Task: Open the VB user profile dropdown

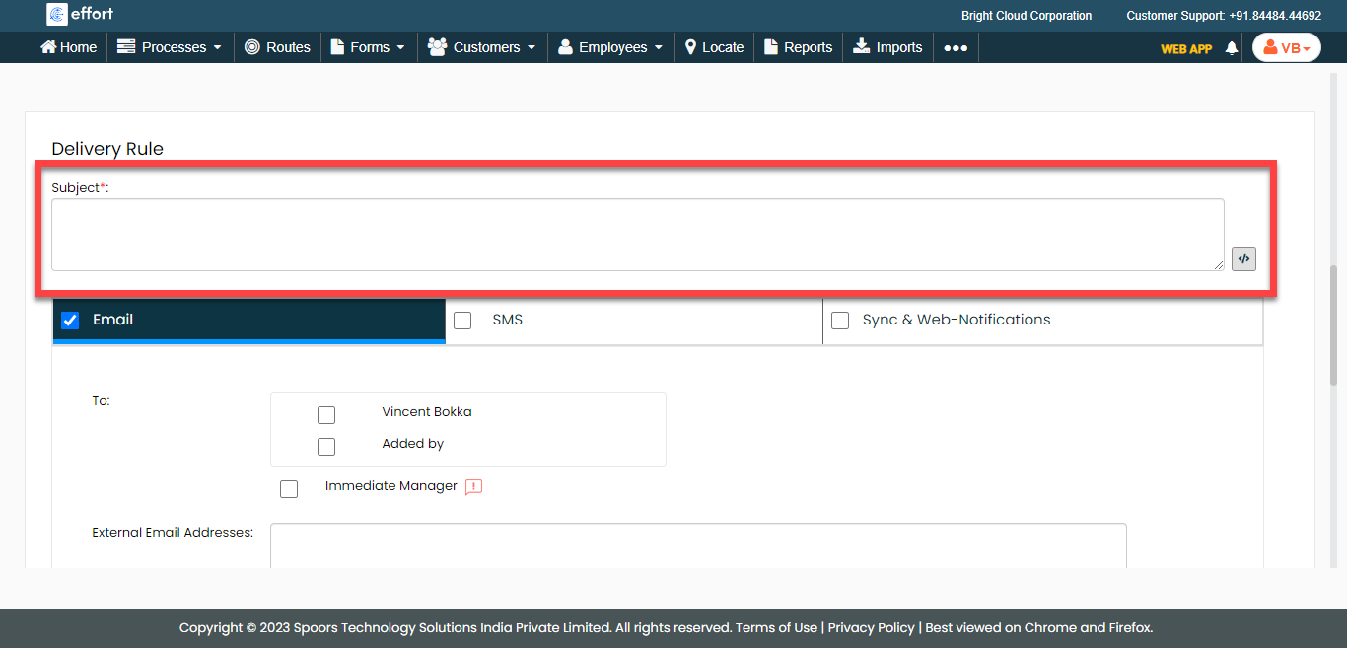Action: coord(1286,47)
